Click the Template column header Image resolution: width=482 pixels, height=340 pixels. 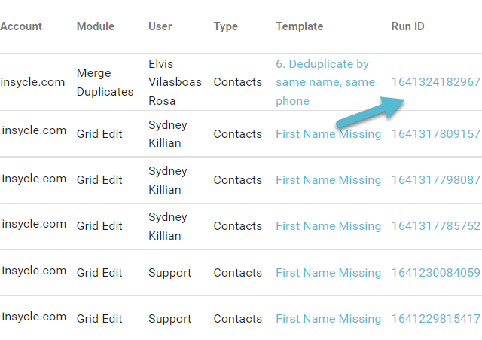[299, 26]
